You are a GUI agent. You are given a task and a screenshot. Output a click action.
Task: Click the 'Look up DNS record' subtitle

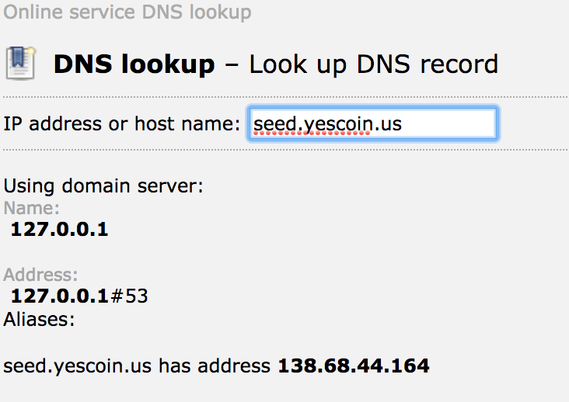pyautogui.click(x=374, y=65)
